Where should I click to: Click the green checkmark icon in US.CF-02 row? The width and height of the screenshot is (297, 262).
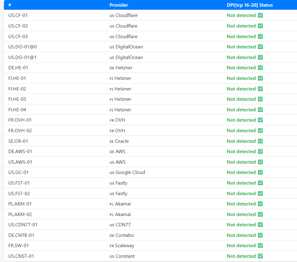(260, 26)
